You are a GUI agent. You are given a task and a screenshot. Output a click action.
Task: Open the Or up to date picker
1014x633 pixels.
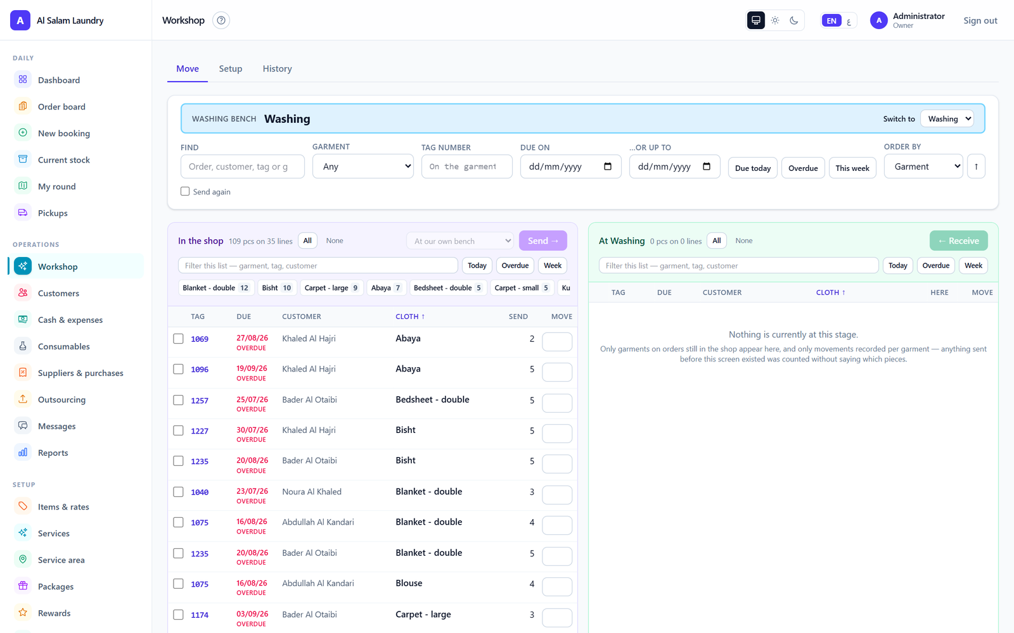(707, 166)
